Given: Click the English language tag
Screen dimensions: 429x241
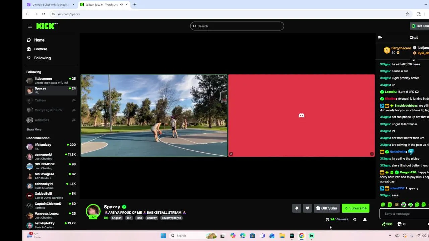Looking at the screenshot, I should 117,218.
